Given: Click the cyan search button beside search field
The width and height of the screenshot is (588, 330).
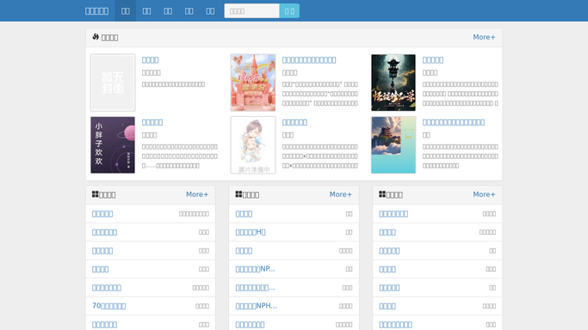Looking at the screenshot, I should [x=289, y=11].
